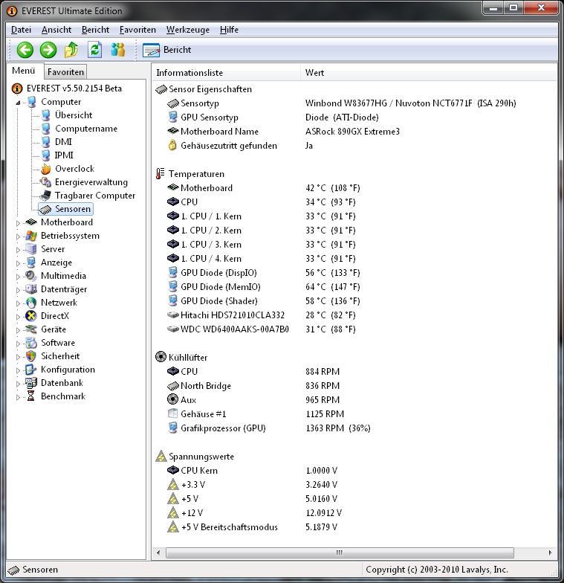Expand the Motherboard tree node
This screenshot has width=564, height=583.
(x=18, y=223)
